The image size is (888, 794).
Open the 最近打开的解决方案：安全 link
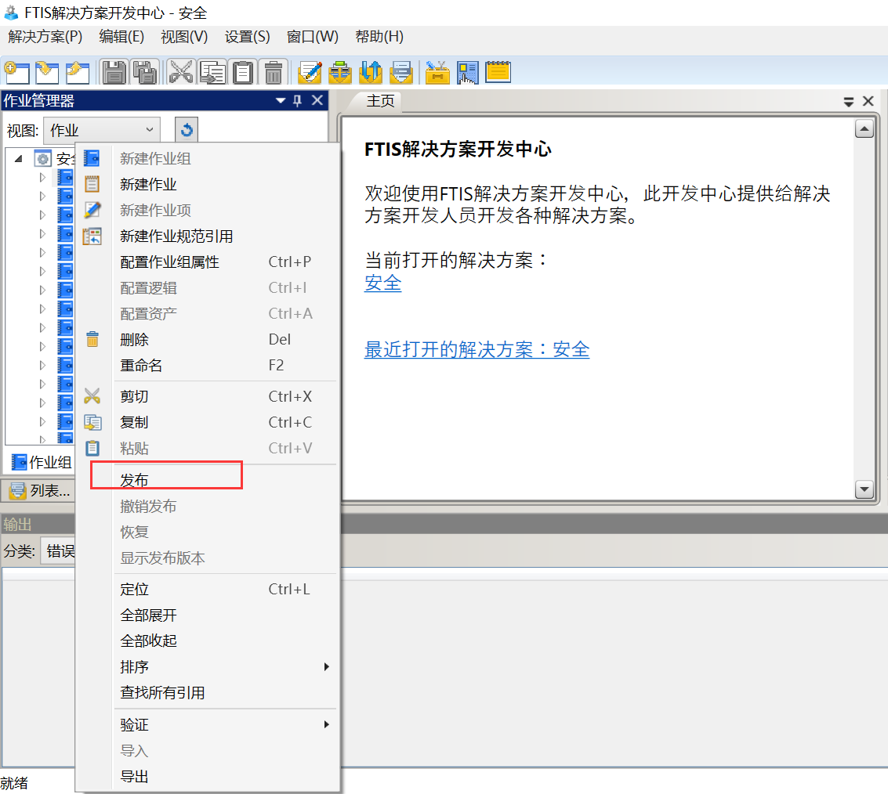(477, 349)
